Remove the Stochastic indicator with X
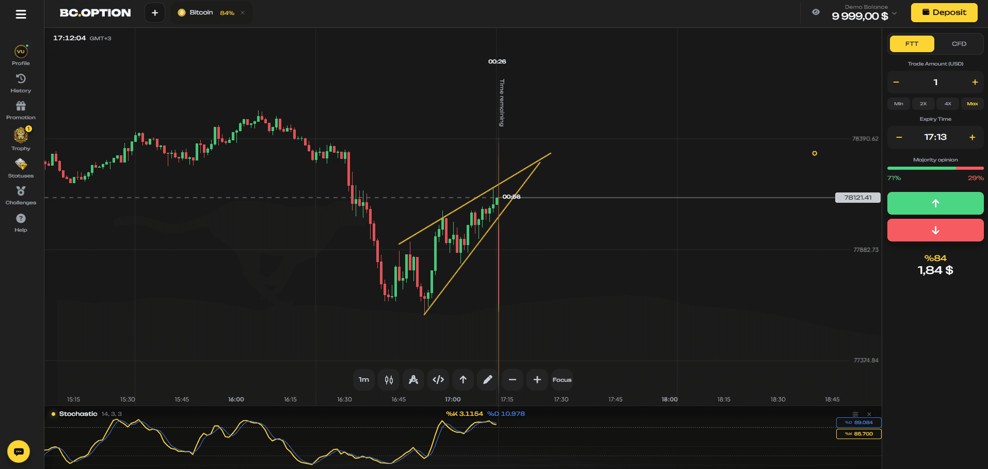This screenshot has width=988, height=469. pyautogui.click(x=869, y=414)
